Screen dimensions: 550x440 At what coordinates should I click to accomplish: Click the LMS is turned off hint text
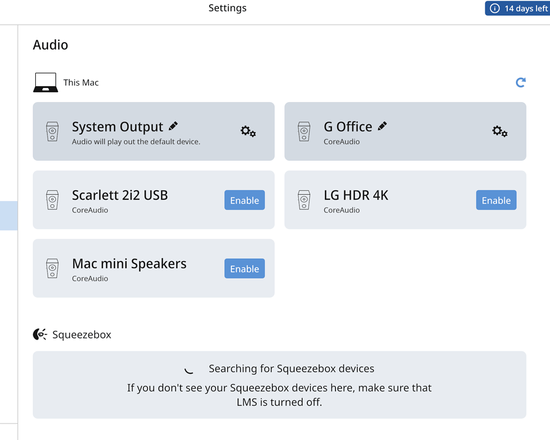pos(279,395)
